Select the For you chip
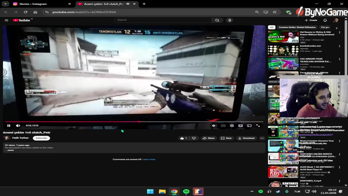 [325, 27]
